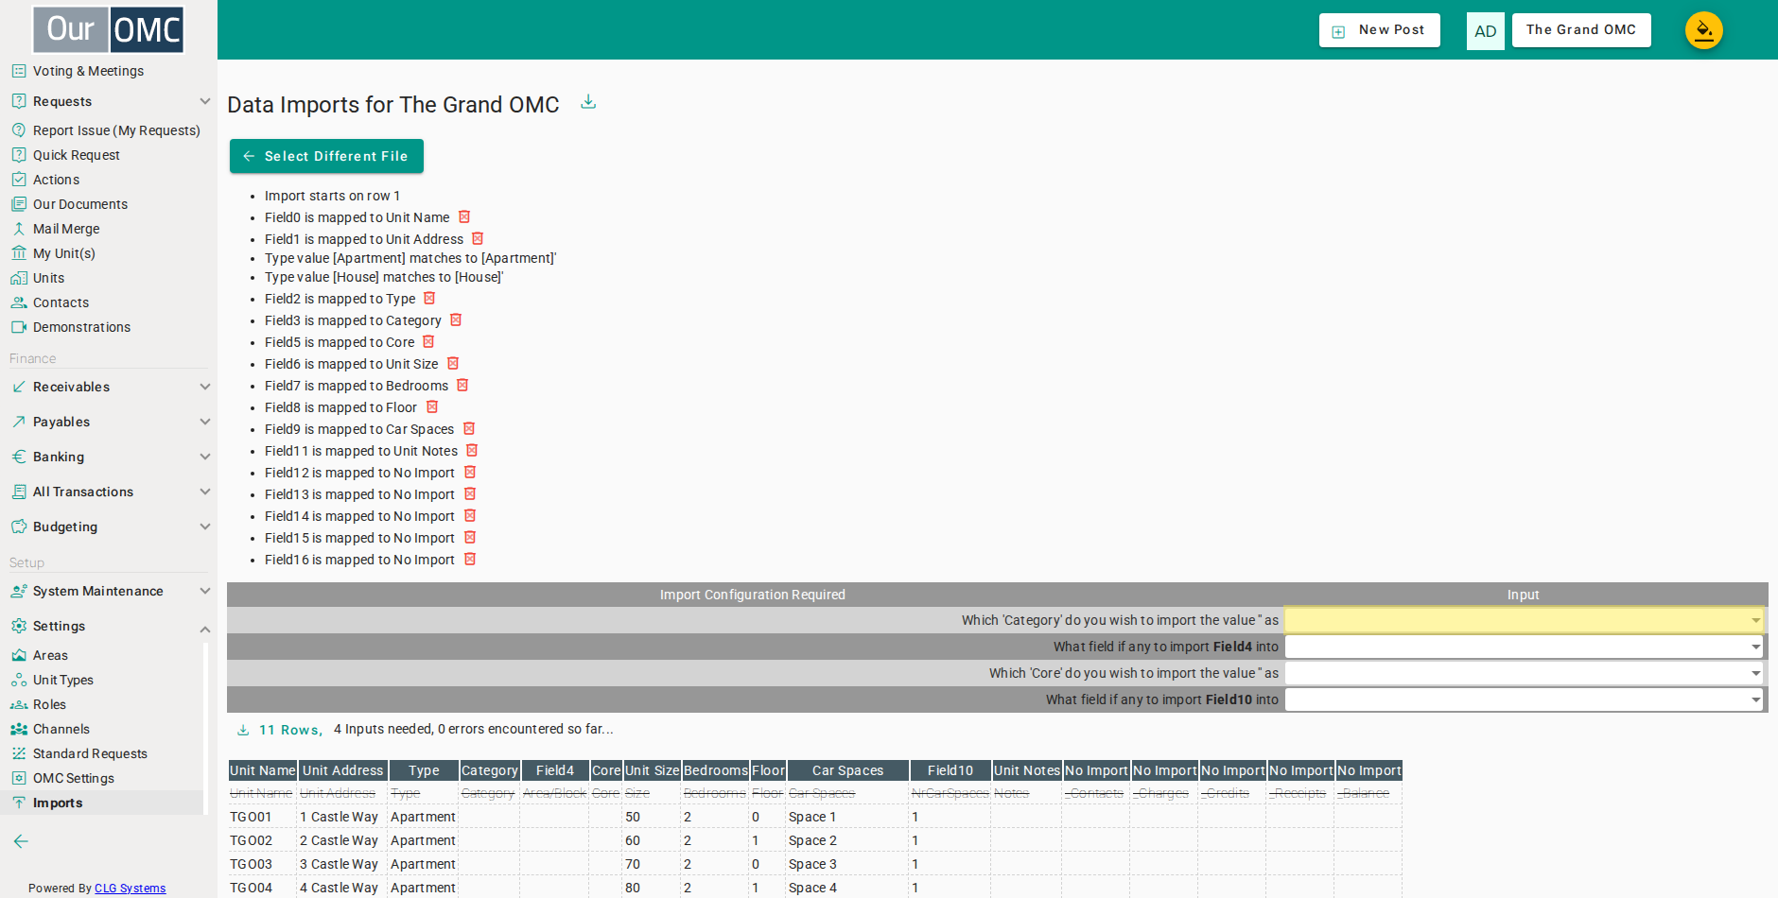1778x898 pixels.
Task: Click The Grand OMC button
Action: (1581, 30)
